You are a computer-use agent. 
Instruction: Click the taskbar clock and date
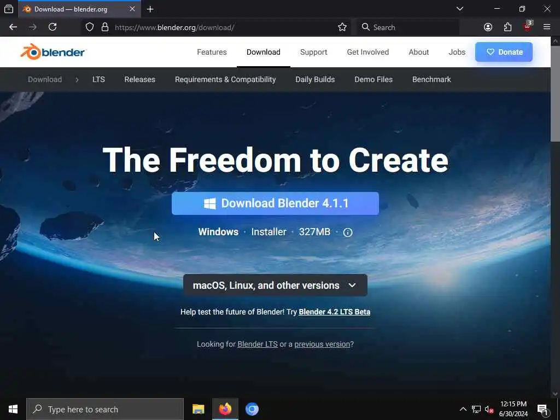click(513, 409)
